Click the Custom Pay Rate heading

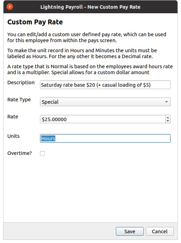click(35, 22)
